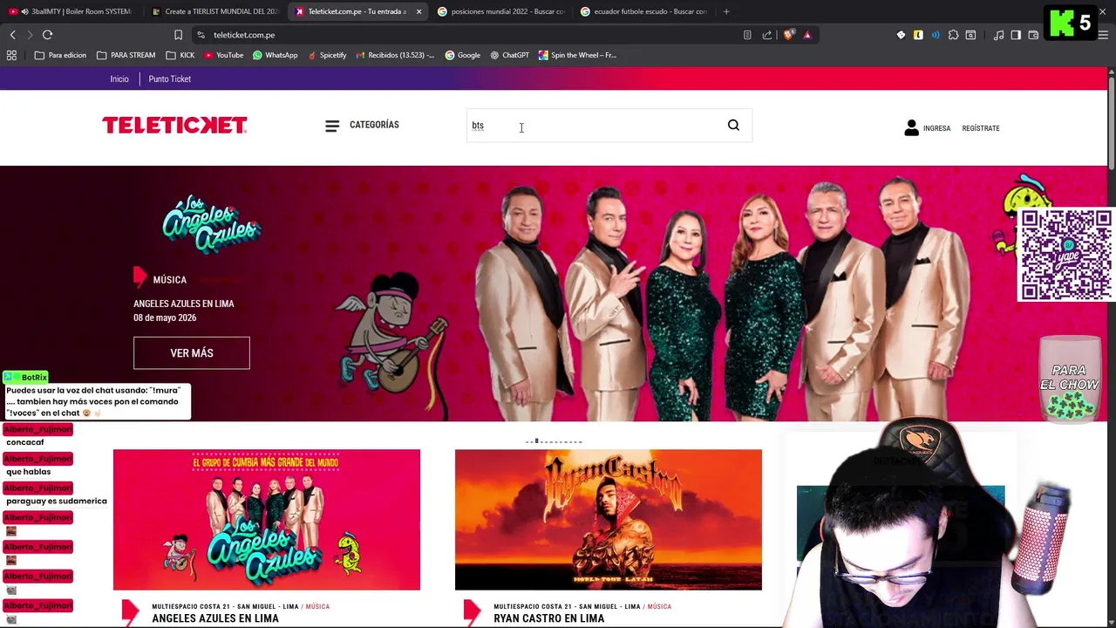Viewport: 1116px width, 628px height.
Task: Toggle the browser sidebar panel icon
Action: [1016, 35]
